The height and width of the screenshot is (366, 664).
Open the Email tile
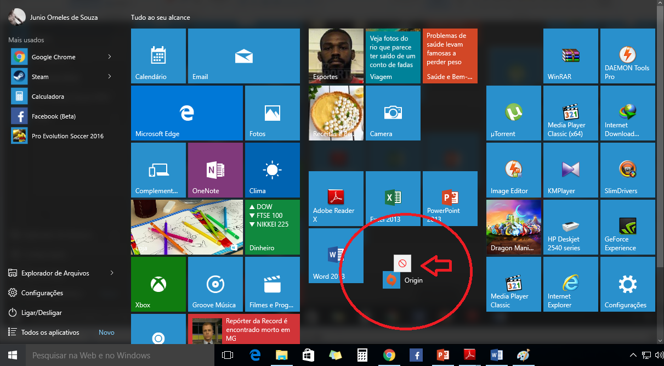(x=244, y=55)
